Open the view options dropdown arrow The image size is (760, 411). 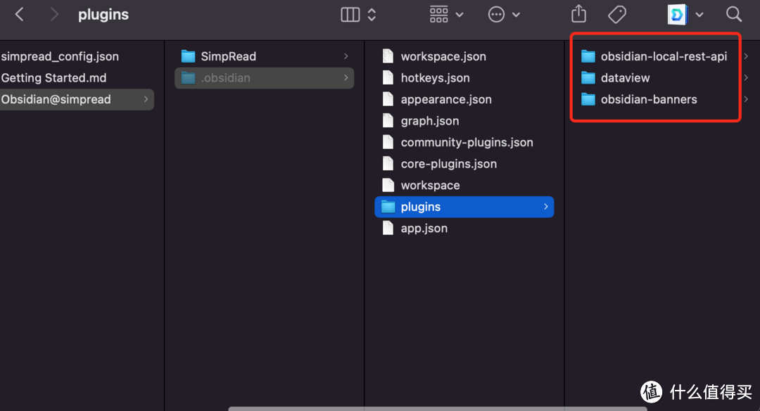click(x=371, y=14)
